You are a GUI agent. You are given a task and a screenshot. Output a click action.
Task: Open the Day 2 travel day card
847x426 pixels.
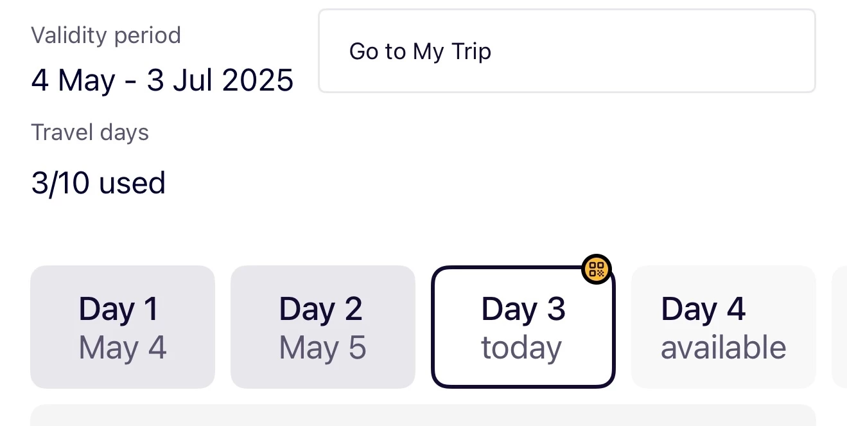point(322,327)
